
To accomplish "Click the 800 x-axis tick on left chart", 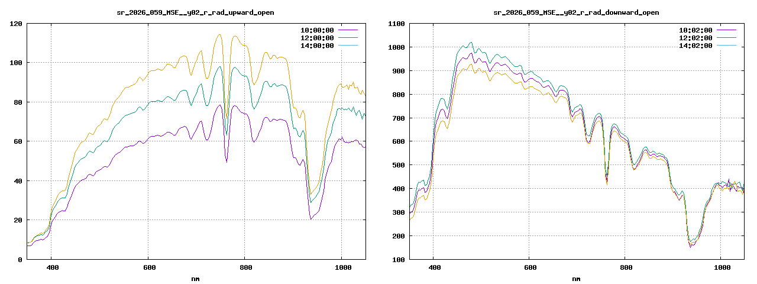I will [244, 268].
